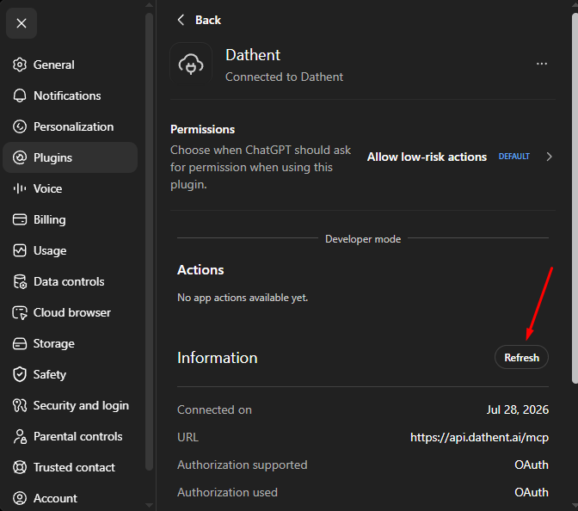Click the Developer mode label
Screen dimensions: 578x511
click(x=363, y=239)
